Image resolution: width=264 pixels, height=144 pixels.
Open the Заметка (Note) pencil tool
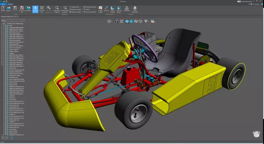click(106, 8)
